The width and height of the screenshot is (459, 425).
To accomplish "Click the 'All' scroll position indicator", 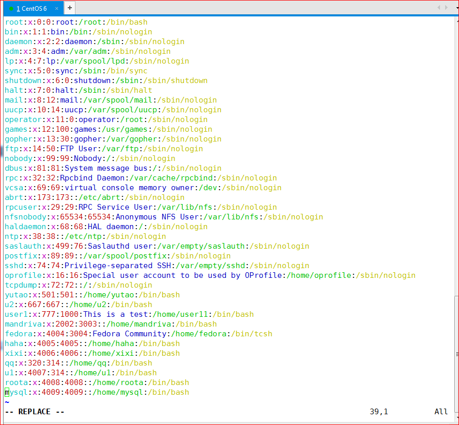I will point(441,412).
